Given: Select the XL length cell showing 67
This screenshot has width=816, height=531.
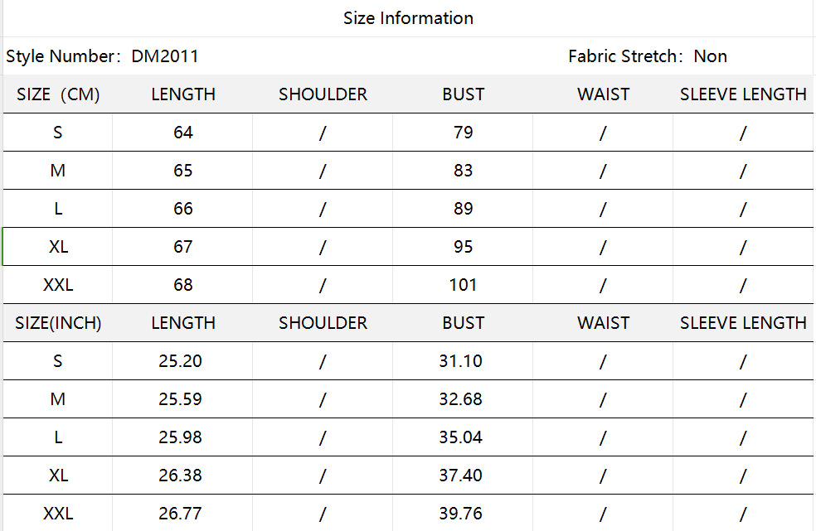Looking at the screenshot, I should 183,247.
